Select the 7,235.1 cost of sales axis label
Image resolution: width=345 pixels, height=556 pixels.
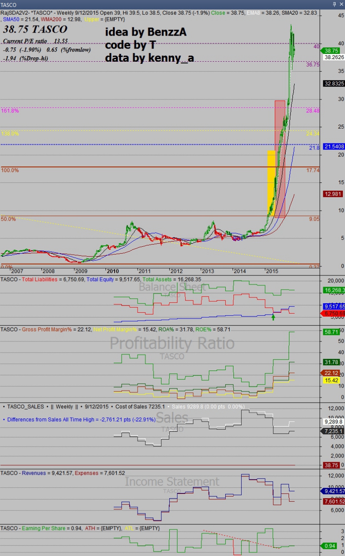(x=333, y=431)
